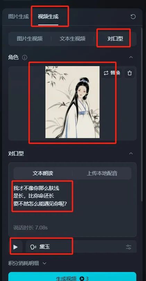Click the reset icon at top right
The height and width of the screenshot is (281, 146).
tap(133, 17)
